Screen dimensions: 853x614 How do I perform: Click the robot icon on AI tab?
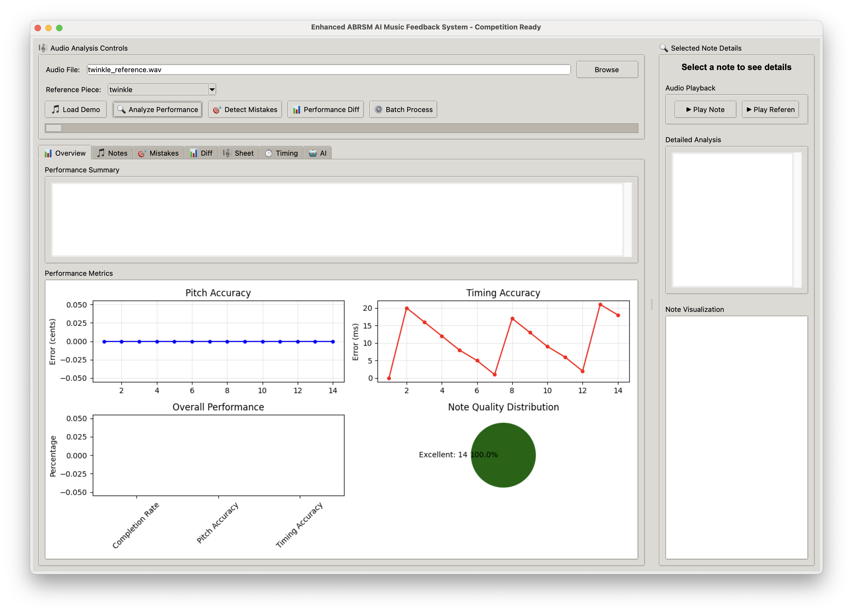click(x=312, y=153)
